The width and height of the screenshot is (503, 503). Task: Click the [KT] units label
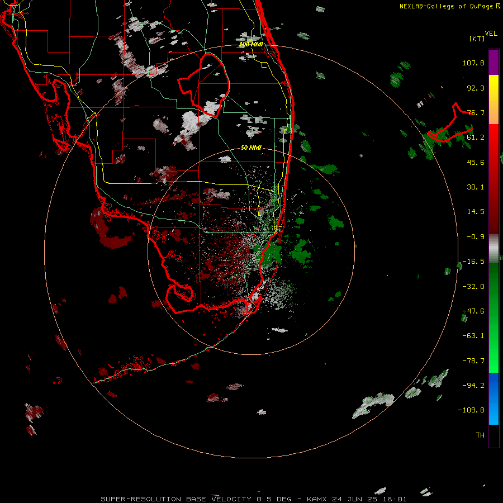[x=477, y=39]
